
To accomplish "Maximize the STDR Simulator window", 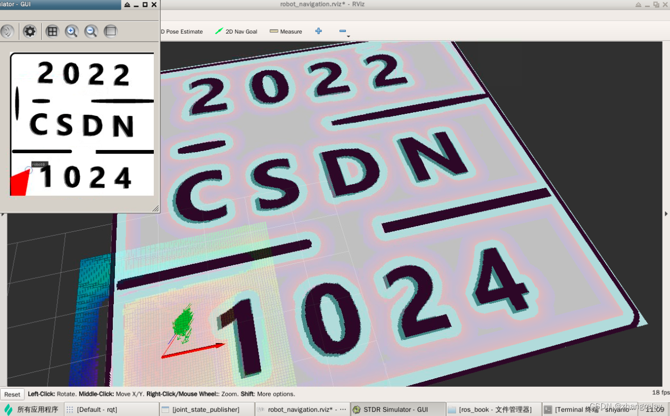I will click(x=145, y=5).
